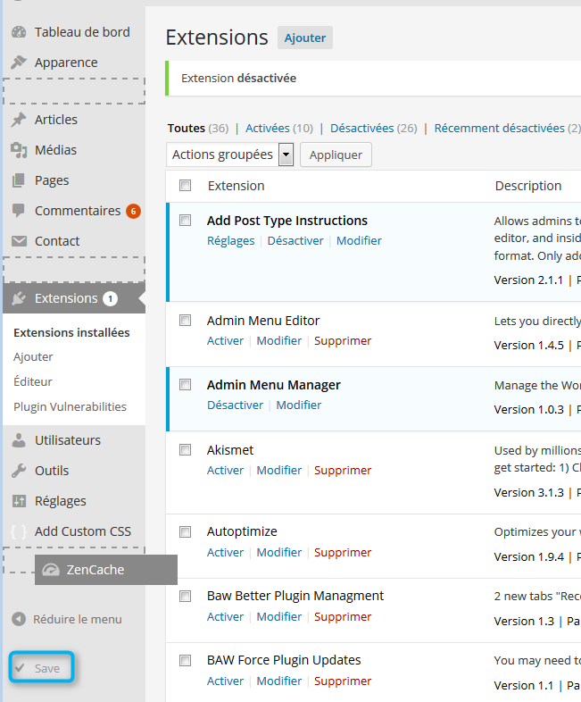Open the Actions groupées dropdown

pyautogui.click(x=230, y=155)
